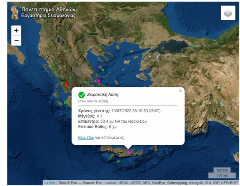Zoom in on the map
This screenshot has height=186, width=240.
coord(16,30)
